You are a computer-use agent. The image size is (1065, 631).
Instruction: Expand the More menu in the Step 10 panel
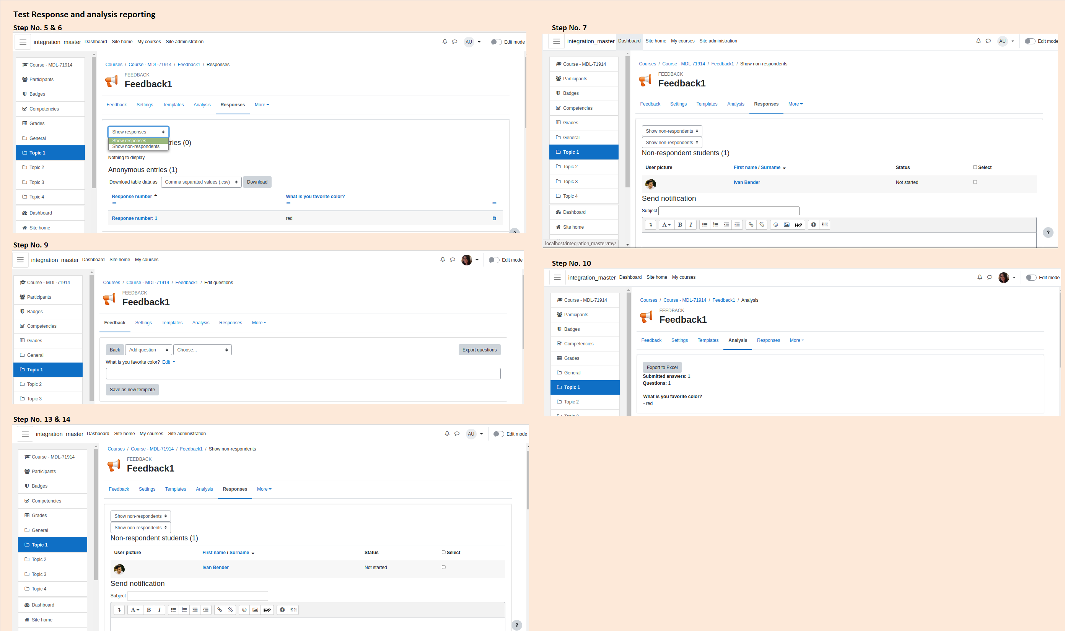coord(796,340)
